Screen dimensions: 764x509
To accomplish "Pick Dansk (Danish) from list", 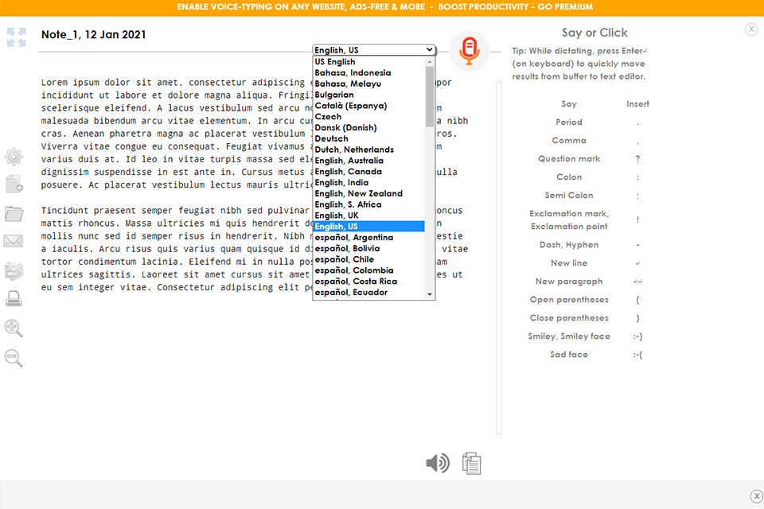I will [368, 127].
